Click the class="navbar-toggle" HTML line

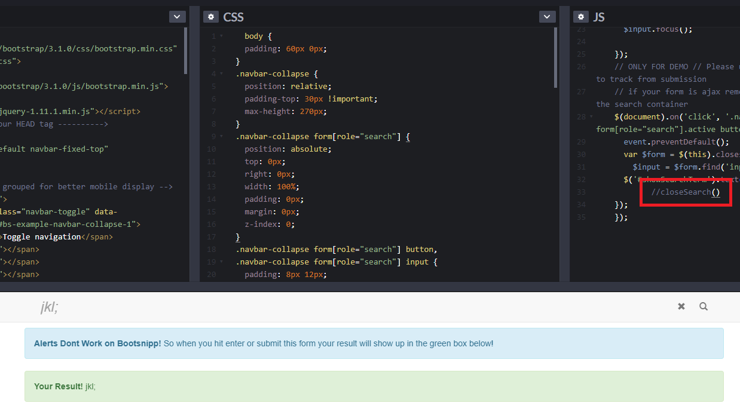tap(59, 212)
